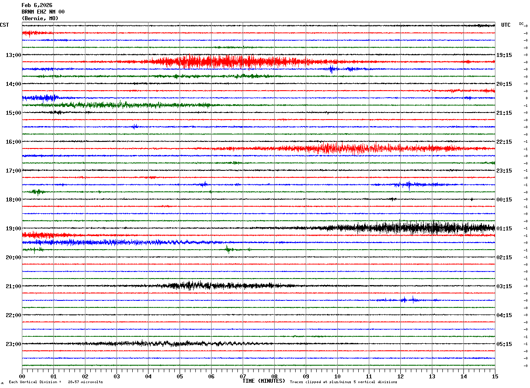Click the 00:15 UTC time label
This screenshot has height=388, width=530.
click(504, 200)
